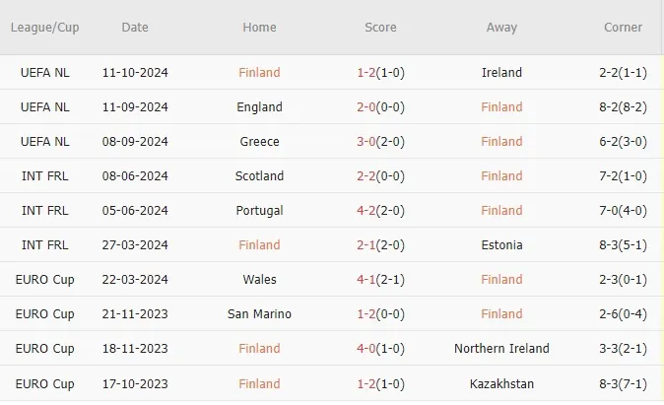This screenshot has width=664, height=405.
Task: Open the England team link
Action: coord(259,107)
